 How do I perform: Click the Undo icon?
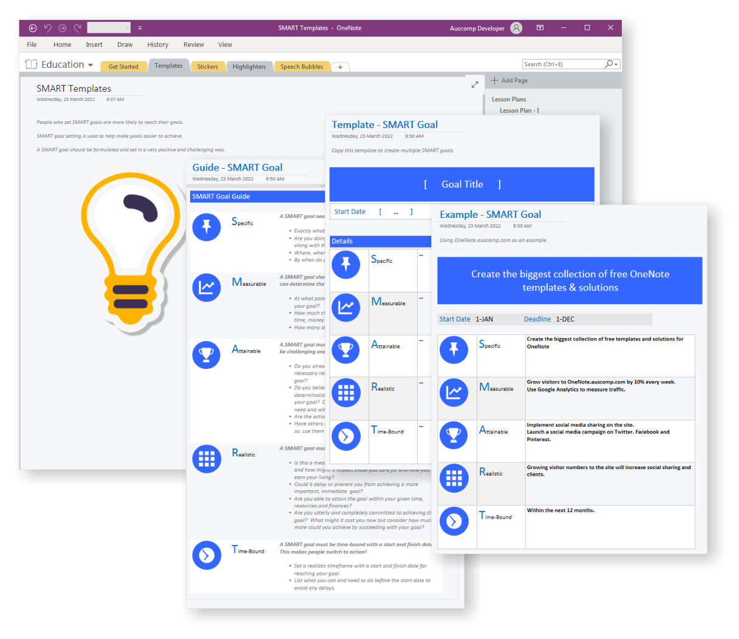pos(48,28)
